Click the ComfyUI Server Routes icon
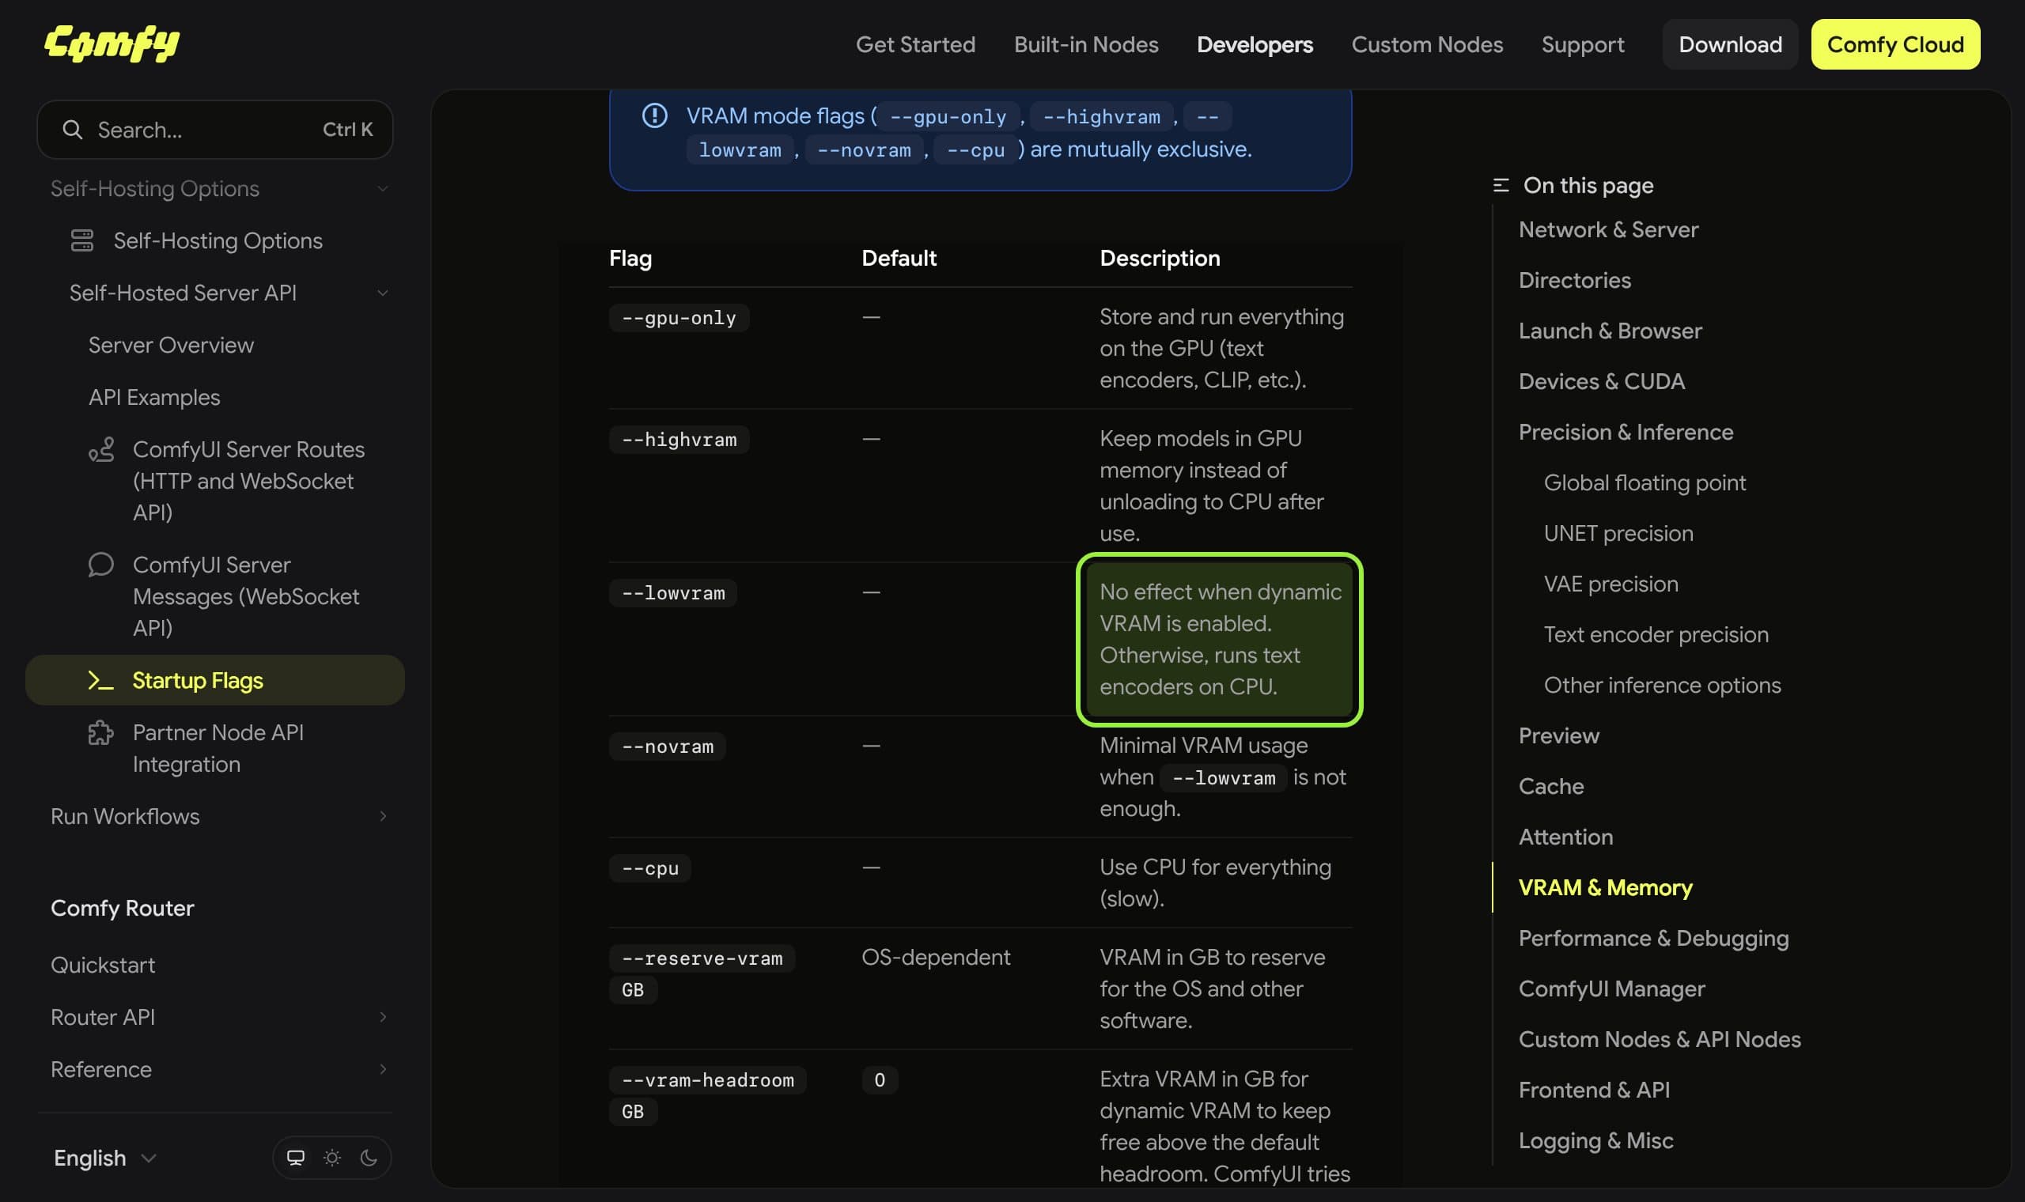 click(101, 449)
